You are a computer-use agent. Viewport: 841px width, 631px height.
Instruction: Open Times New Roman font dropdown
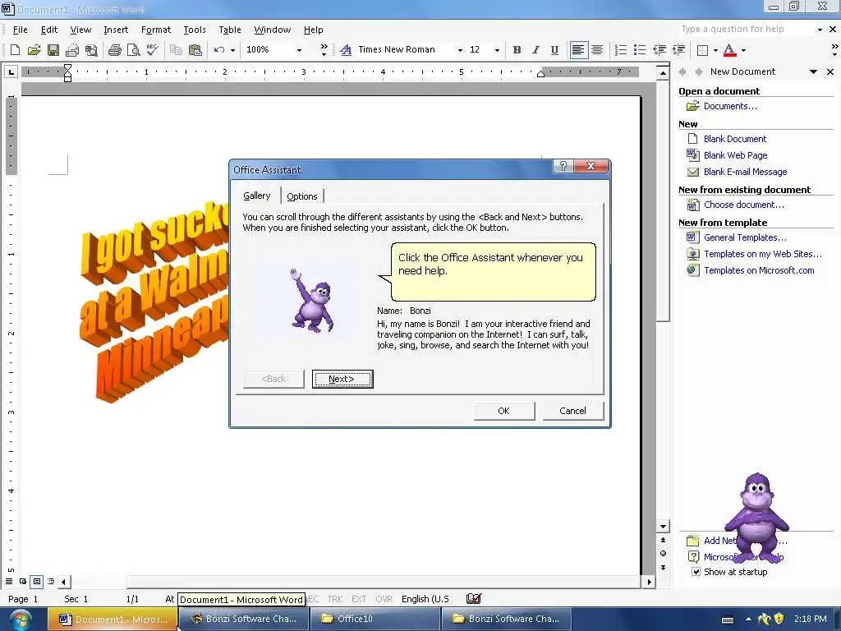coord(460,50)
